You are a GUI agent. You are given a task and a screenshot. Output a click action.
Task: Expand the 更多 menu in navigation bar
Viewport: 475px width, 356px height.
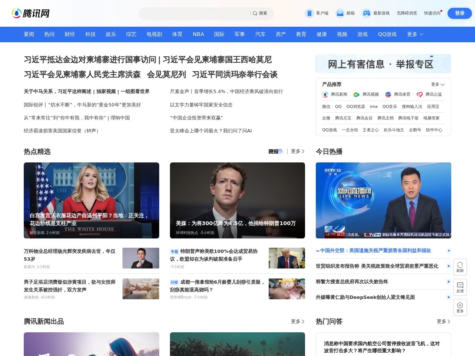(x=415, y=34)
